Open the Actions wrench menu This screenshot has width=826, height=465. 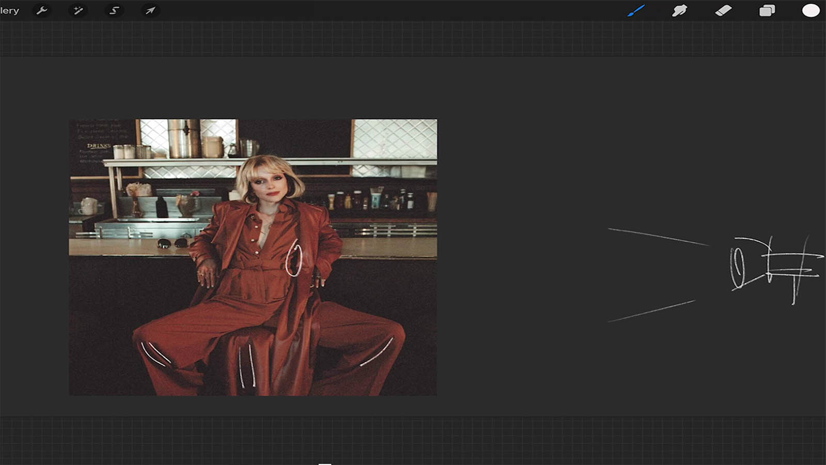[42, 10]
